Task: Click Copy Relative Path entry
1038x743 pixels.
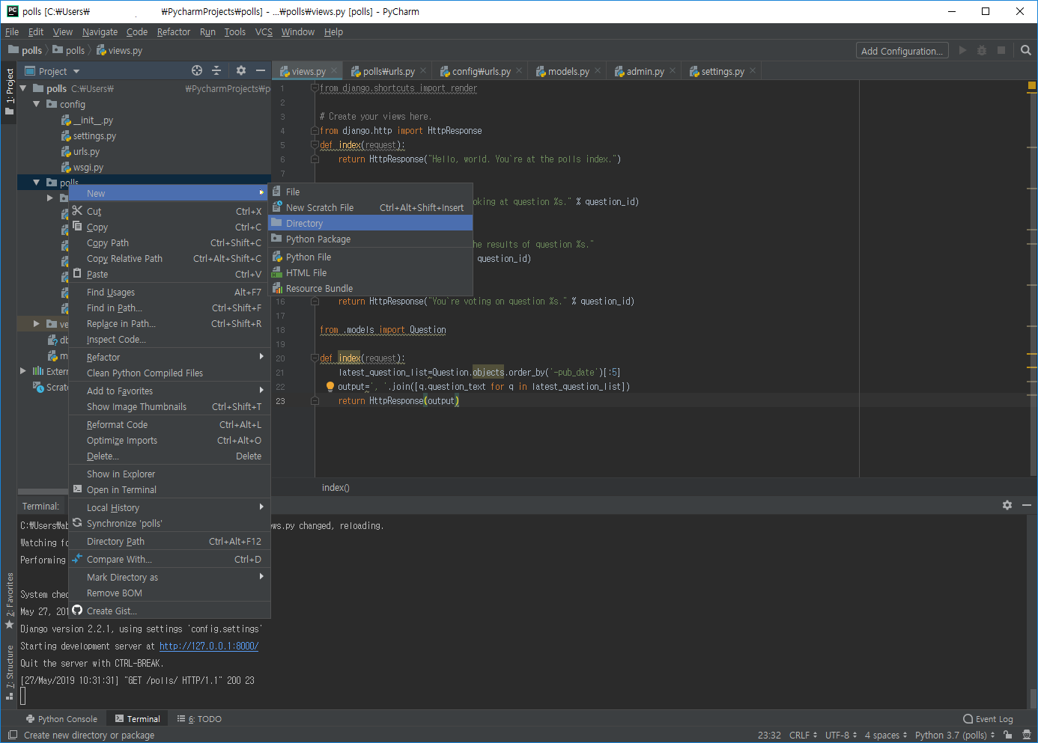Action: [x=169, y=258]
